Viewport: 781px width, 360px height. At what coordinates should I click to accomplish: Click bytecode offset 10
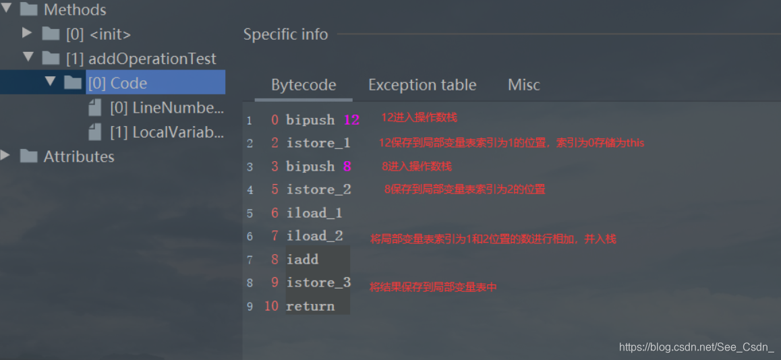[x=271, y=306]
